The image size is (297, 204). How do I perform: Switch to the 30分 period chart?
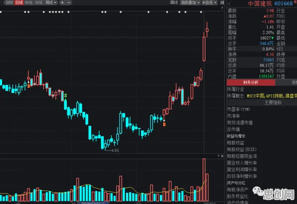39,2
